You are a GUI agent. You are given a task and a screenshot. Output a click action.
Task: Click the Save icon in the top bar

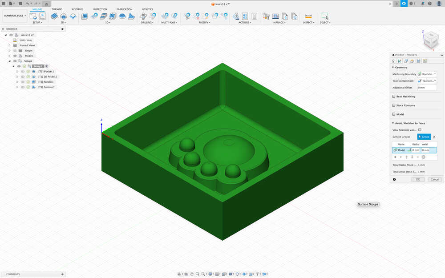[20, 4]
